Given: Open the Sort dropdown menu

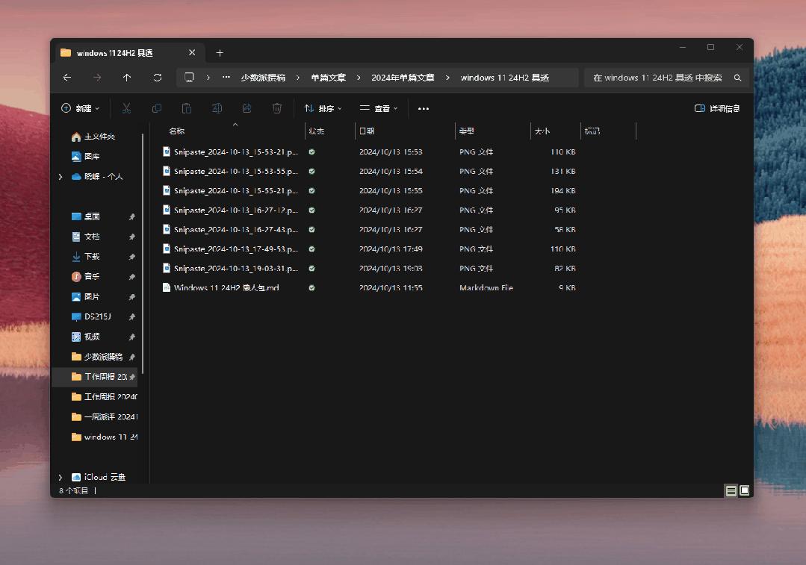Looking at the screenshot, I should pos(323,108).
